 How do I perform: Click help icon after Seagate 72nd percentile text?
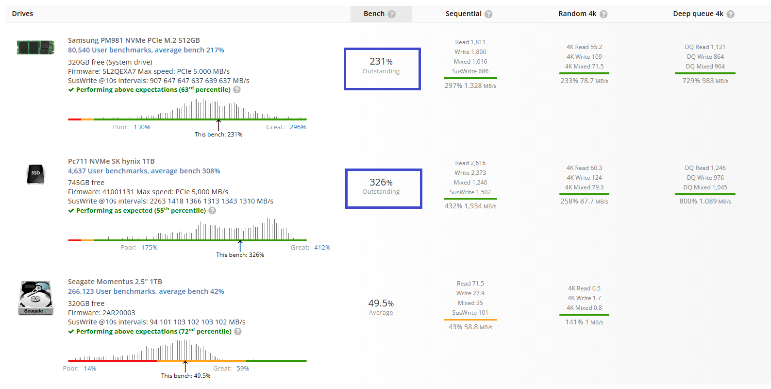(x=238, y=332)
